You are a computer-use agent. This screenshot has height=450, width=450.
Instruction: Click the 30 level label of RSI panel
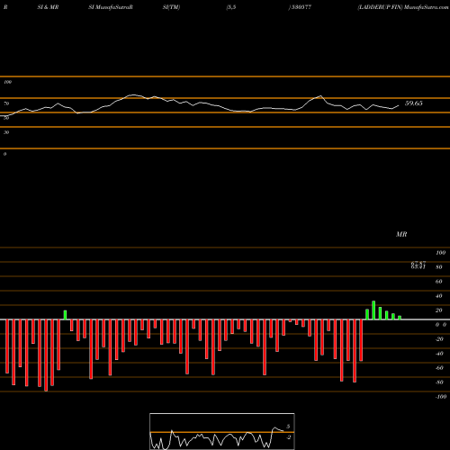pyautogui.click(x=6, y=132)
